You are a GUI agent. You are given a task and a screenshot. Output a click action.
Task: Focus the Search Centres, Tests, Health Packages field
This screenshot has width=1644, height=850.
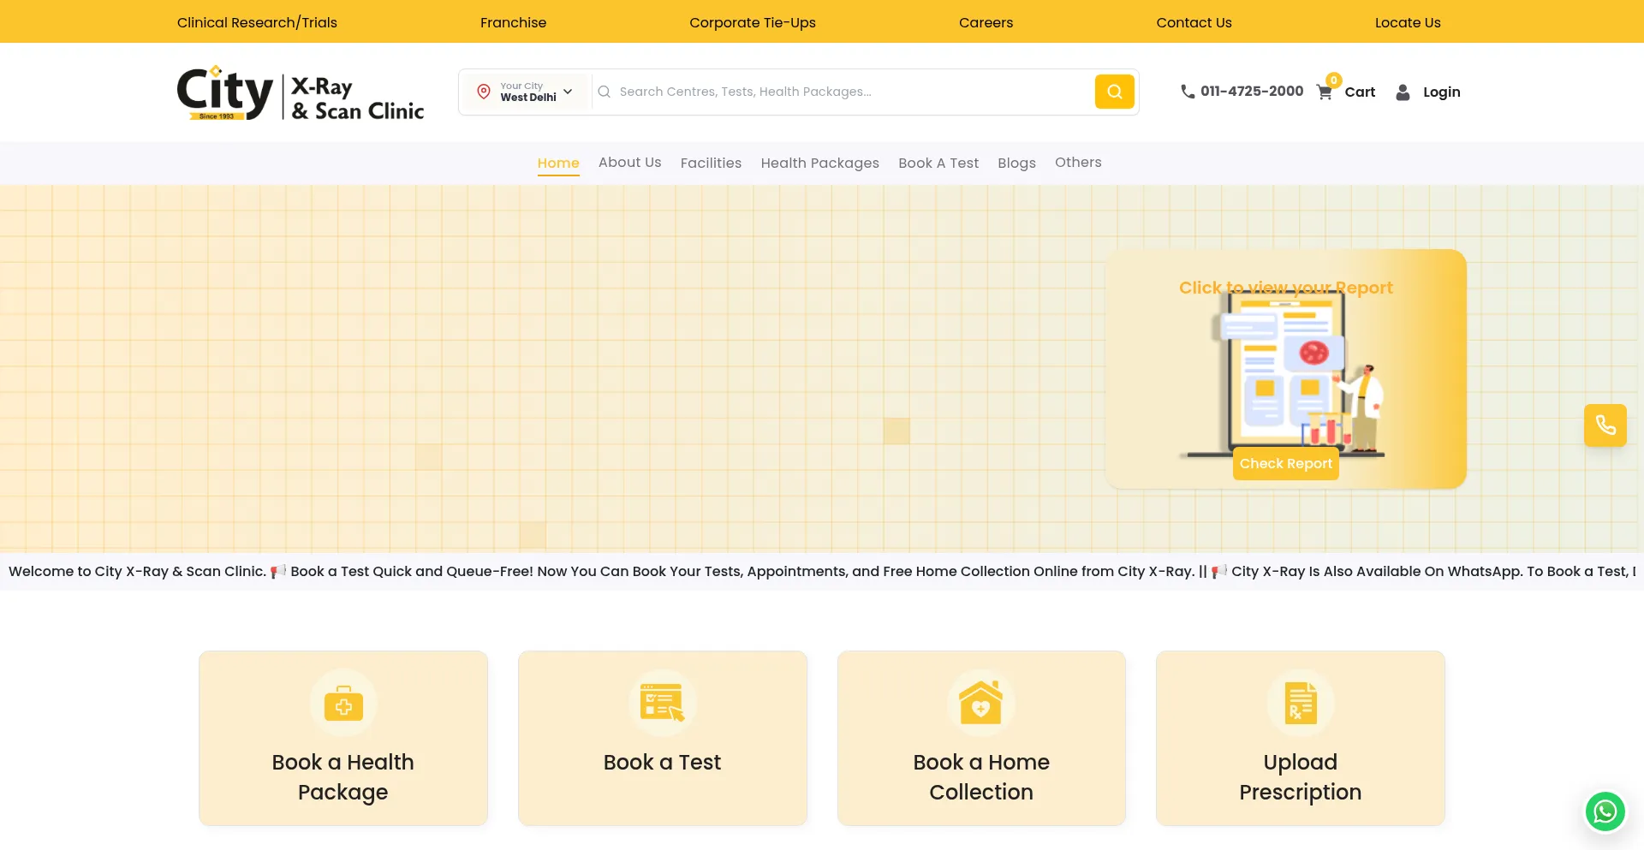coord(843,92)
